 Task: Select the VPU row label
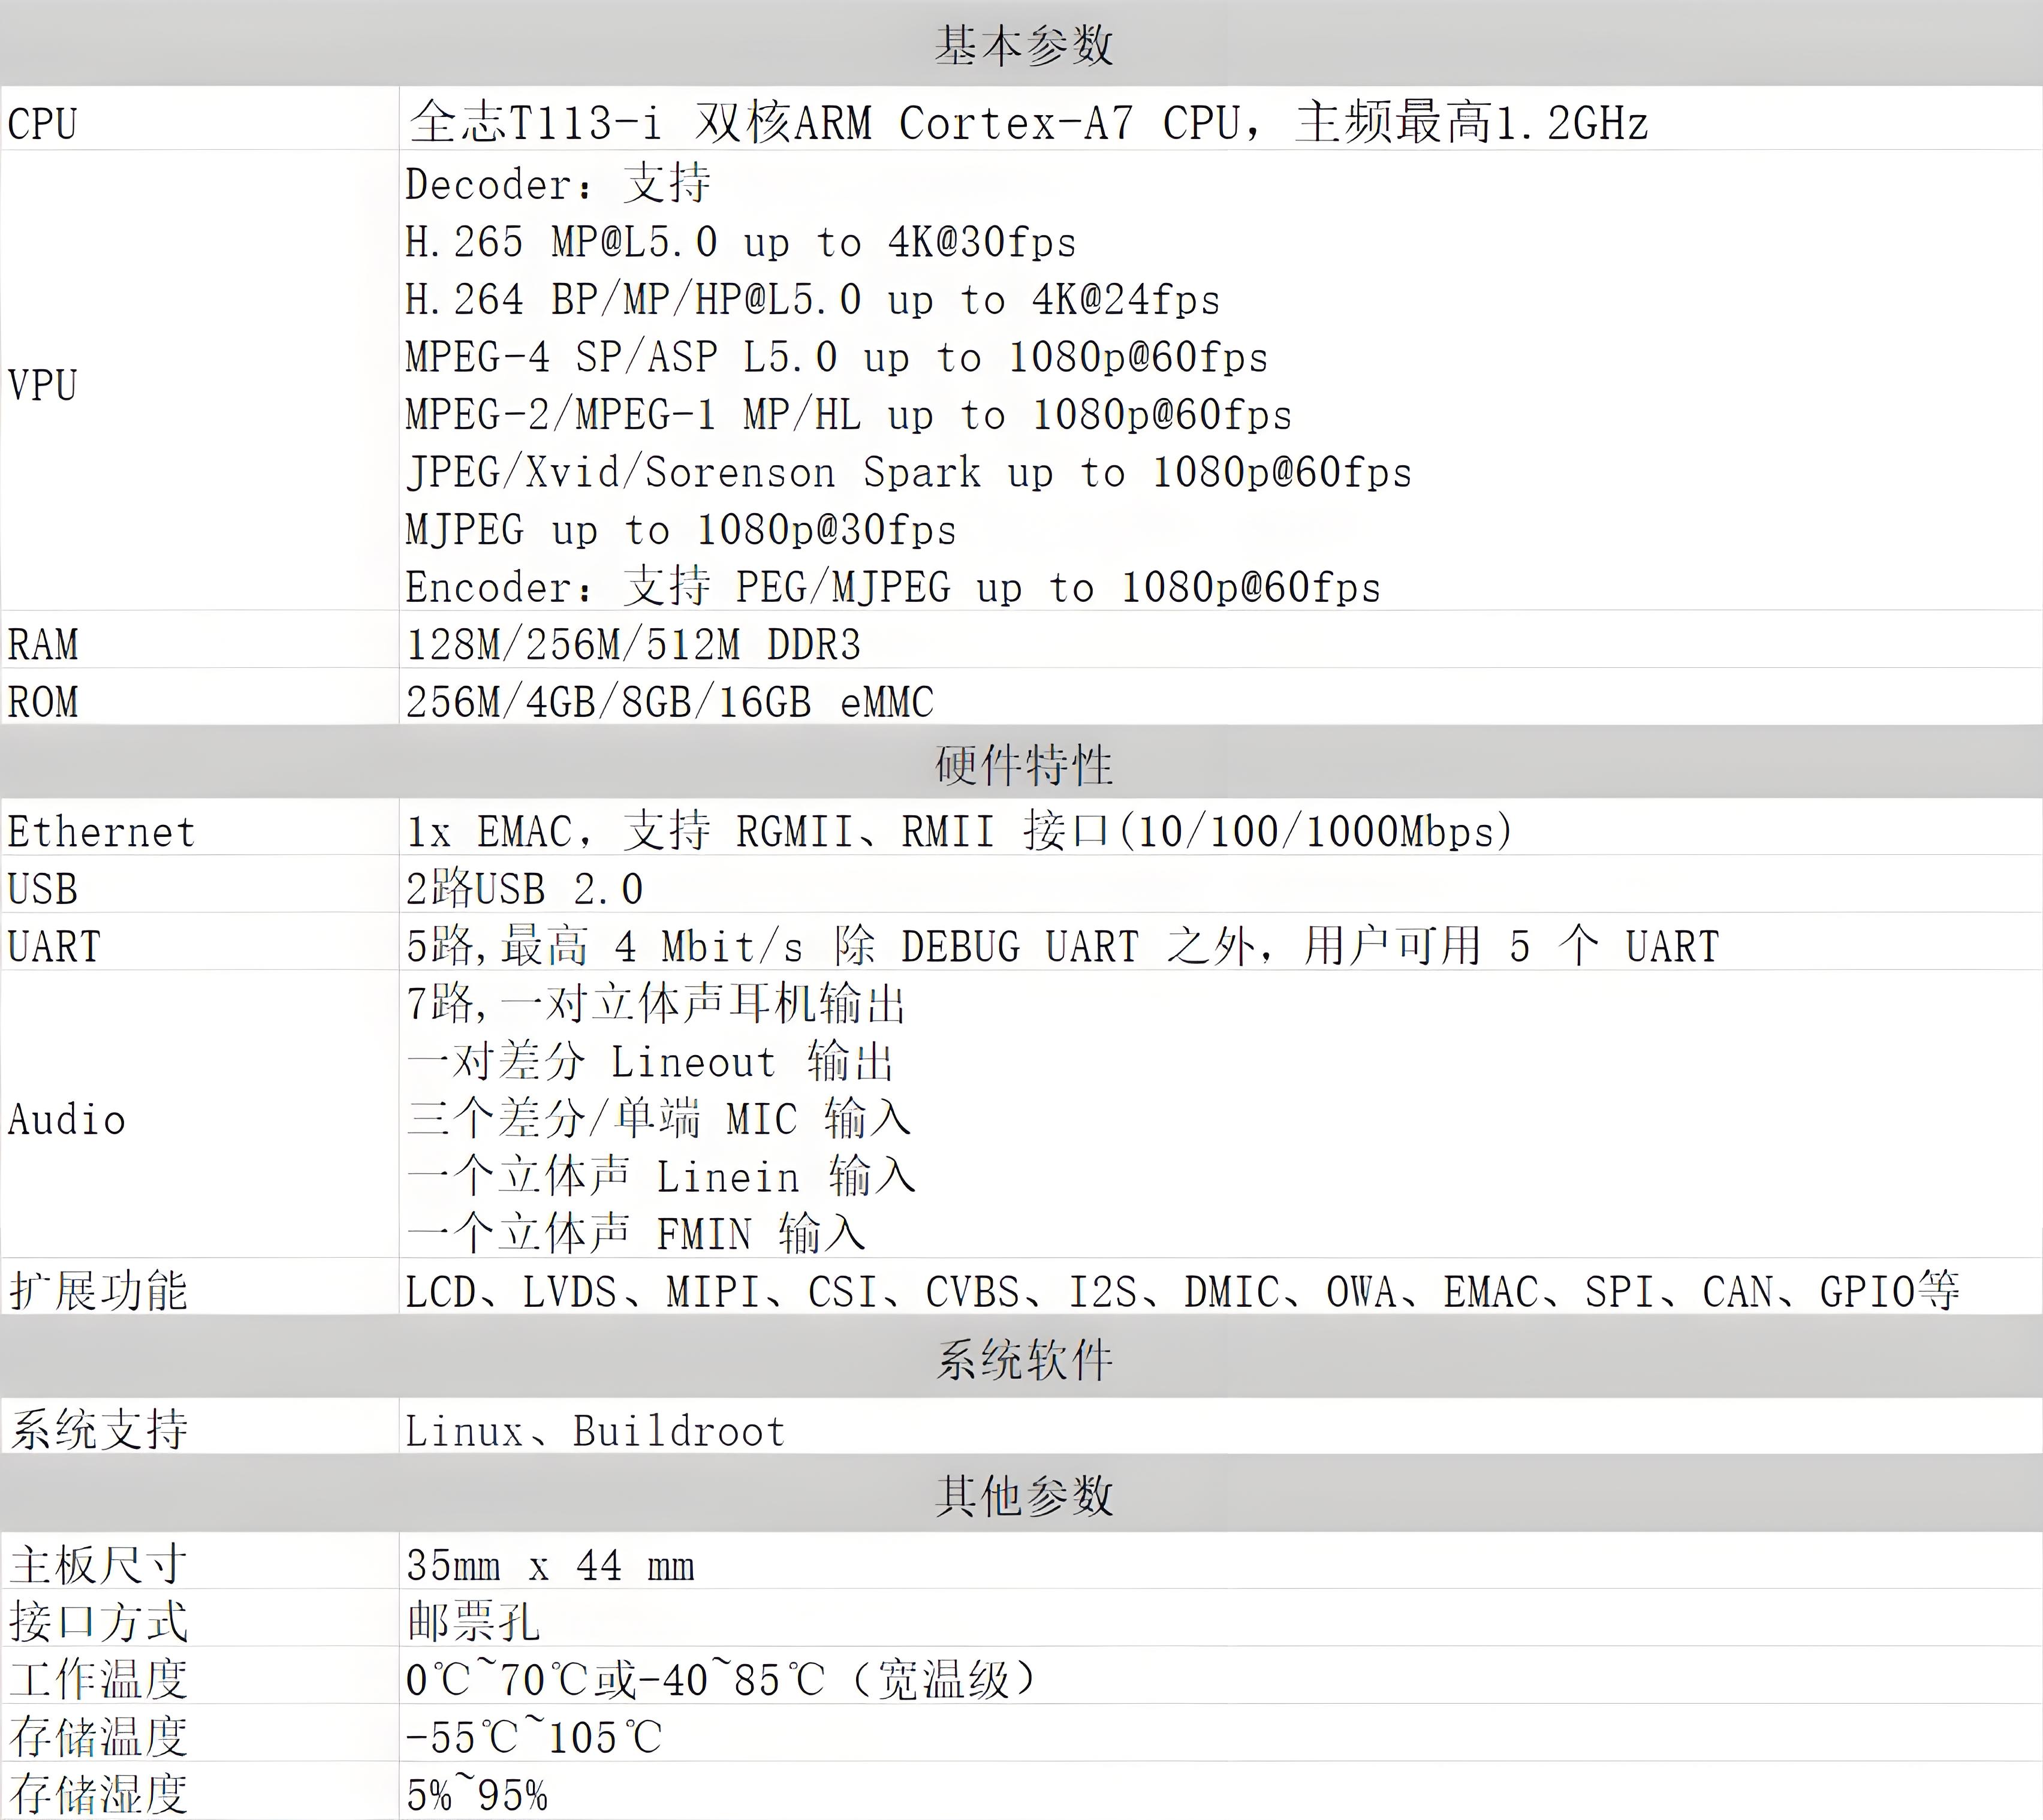pos(42,385)
